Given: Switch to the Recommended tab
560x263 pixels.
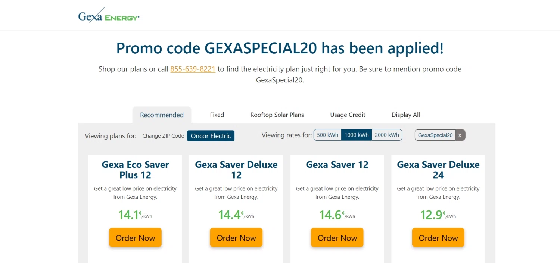Looking at the screenshot, I should tap(162, 115).
